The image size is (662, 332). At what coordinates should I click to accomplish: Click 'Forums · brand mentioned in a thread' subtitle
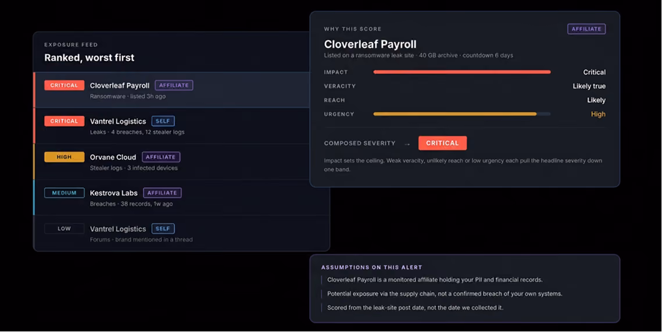pos(141,240)
